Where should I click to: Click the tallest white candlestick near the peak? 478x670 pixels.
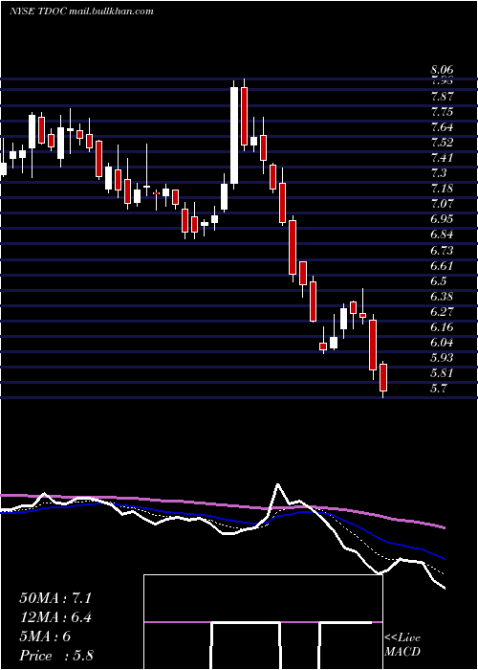pos(234,135)
